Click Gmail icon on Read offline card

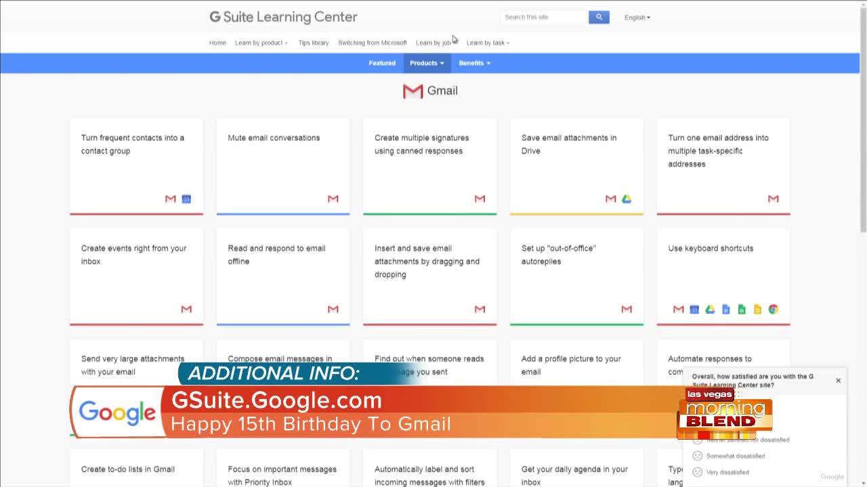click(333, 309)
